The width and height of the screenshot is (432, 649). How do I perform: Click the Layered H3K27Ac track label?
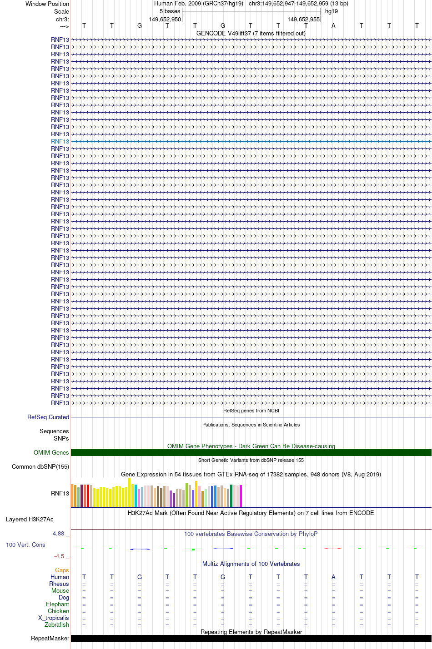coord(30,519)
